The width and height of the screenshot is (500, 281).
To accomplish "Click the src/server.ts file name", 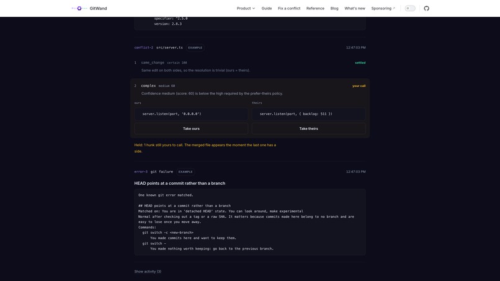I will [x=169, y=48].
